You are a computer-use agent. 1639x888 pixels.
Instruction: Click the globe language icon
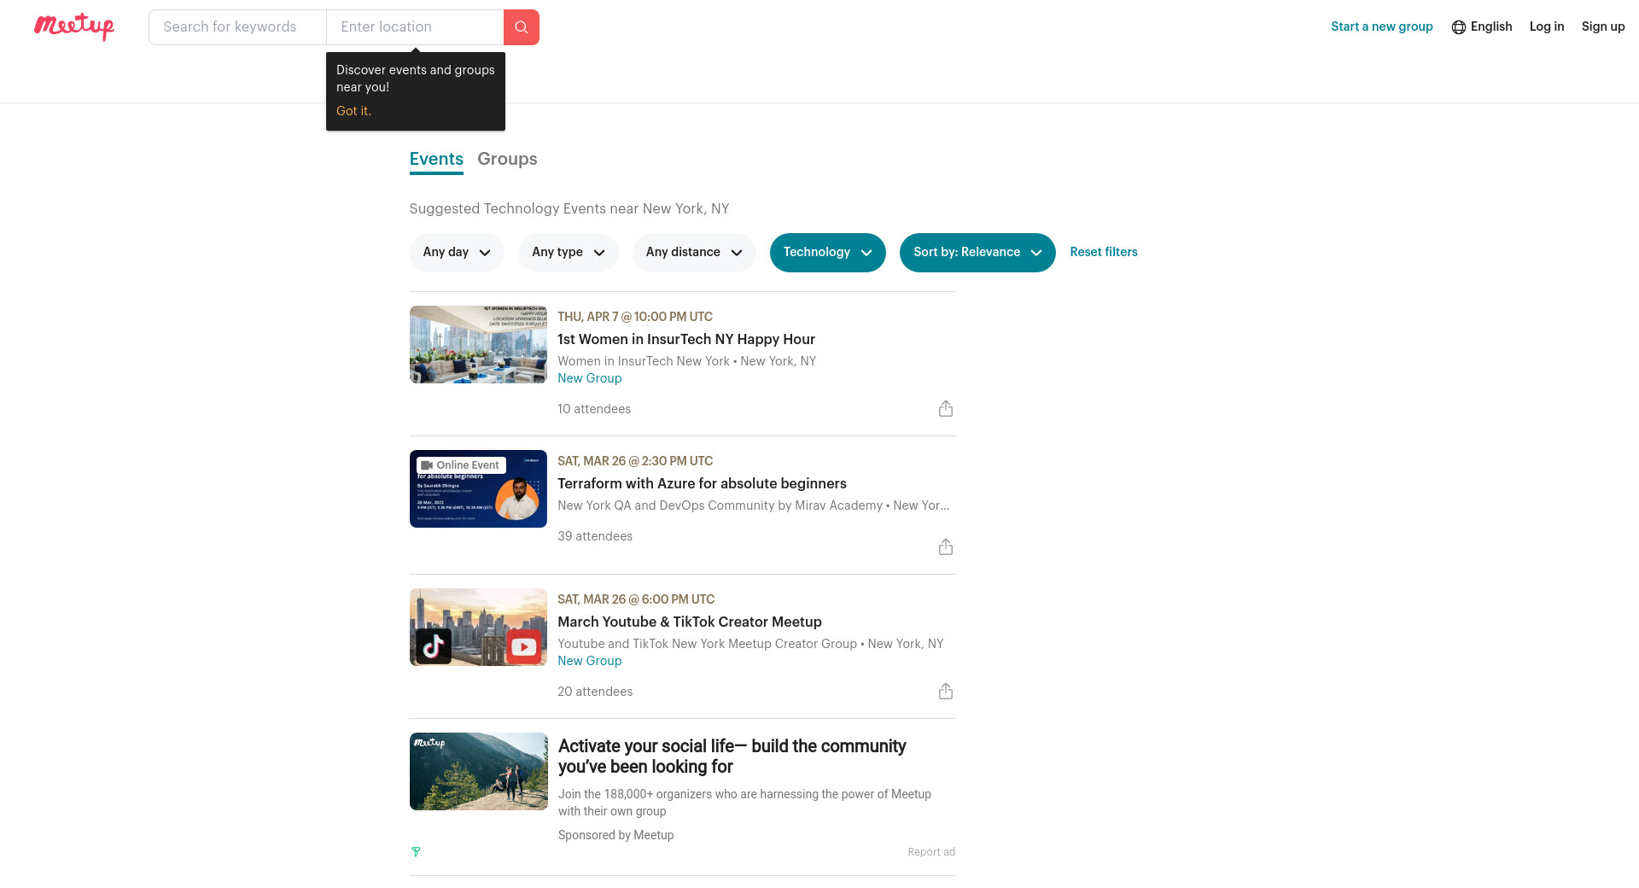coord(1458,27)
